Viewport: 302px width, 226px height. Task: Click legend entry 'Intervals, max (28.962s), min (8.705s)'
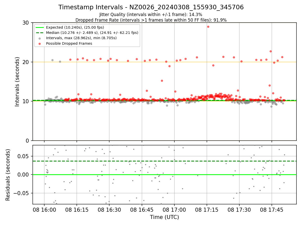coord(81,38)
